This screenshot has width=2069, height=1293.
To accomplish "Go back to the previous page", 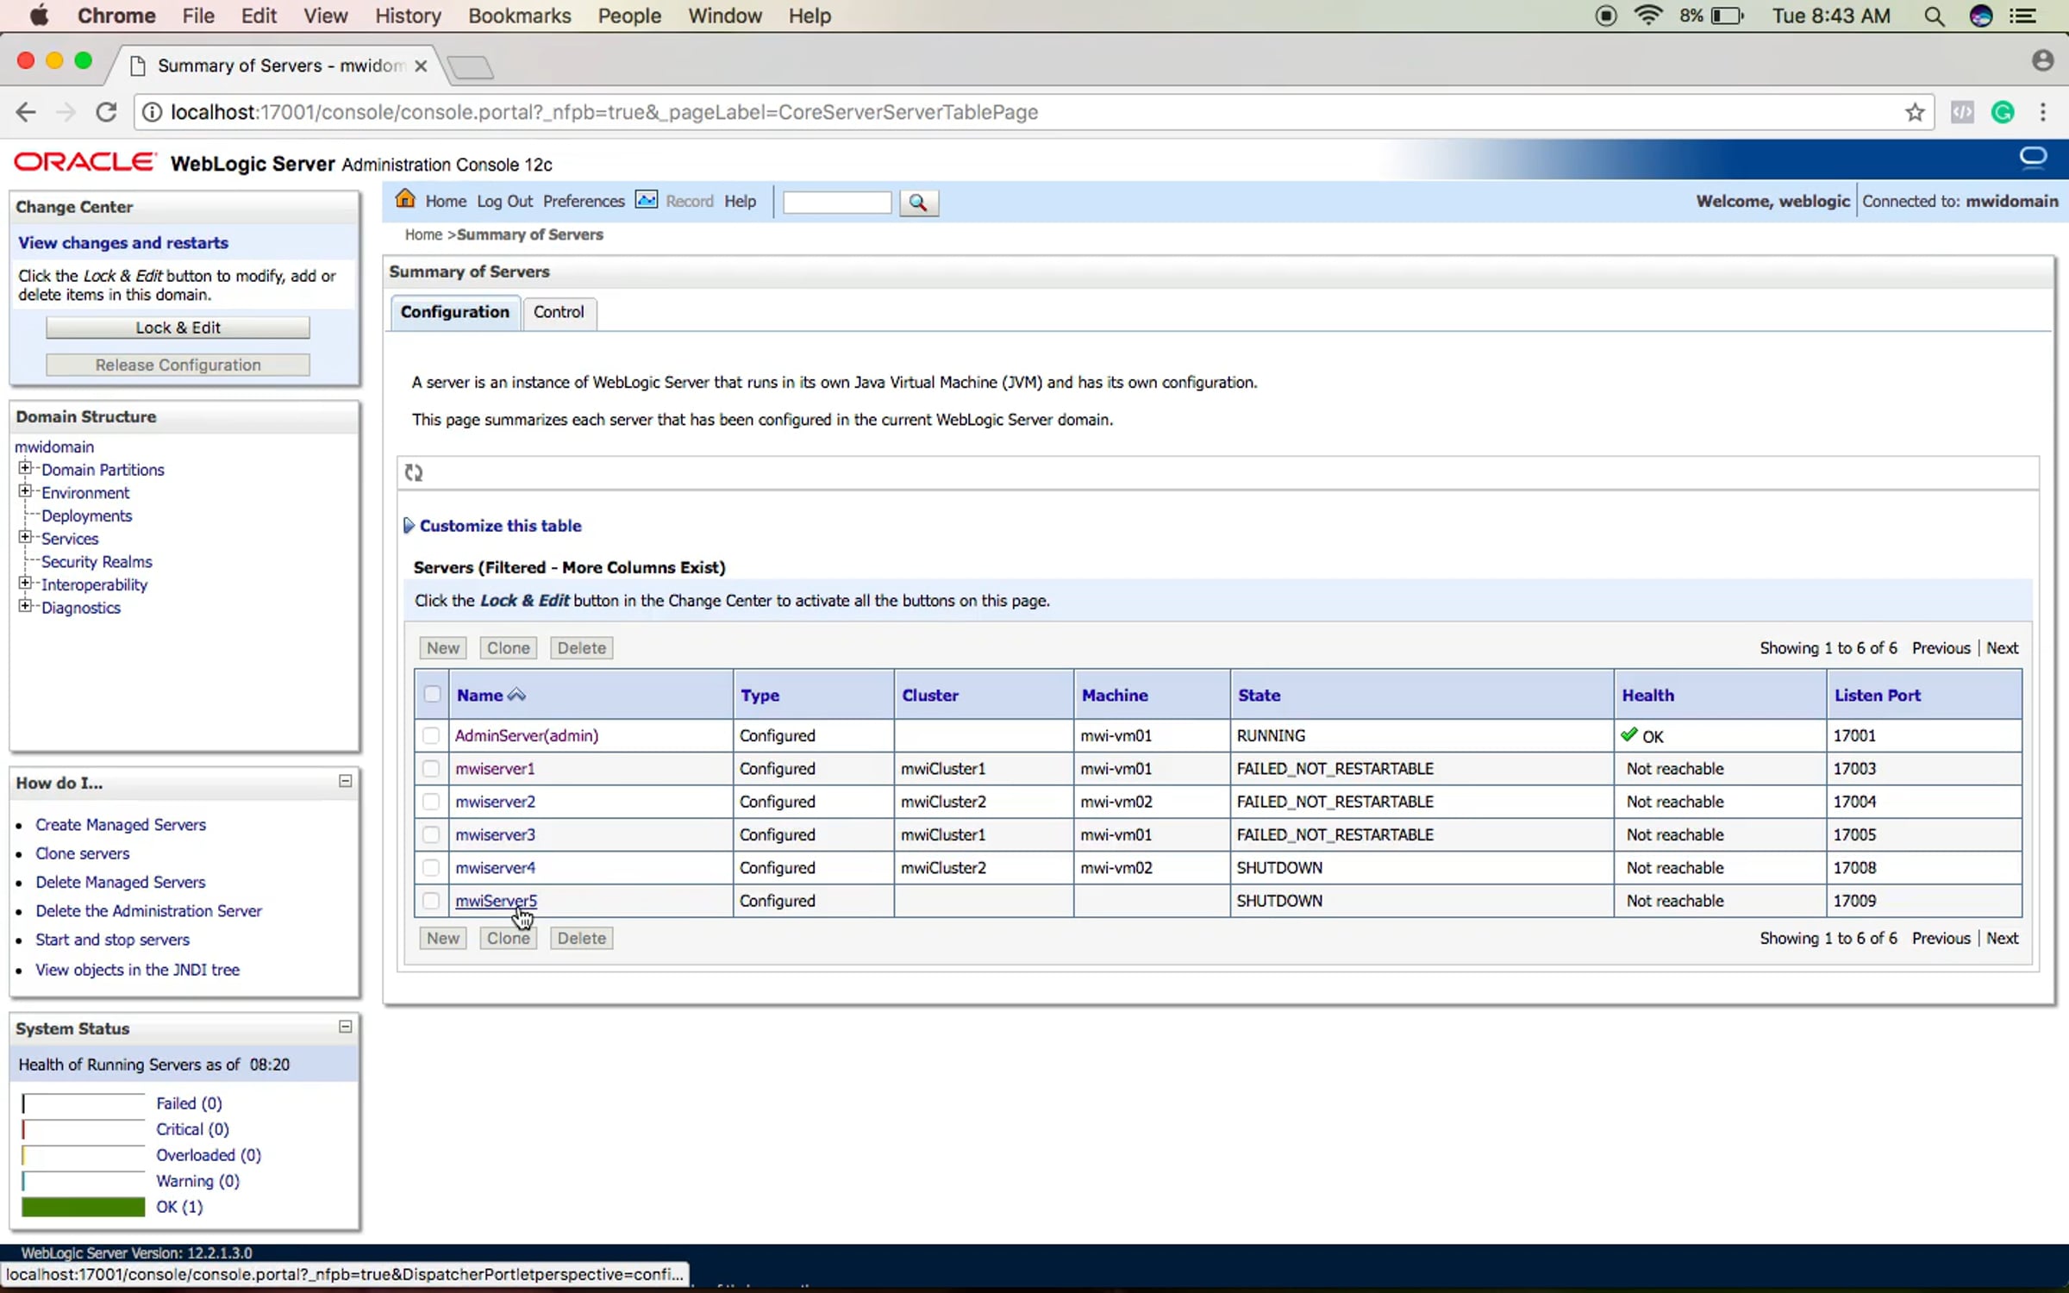I will [x=26, y=112].
